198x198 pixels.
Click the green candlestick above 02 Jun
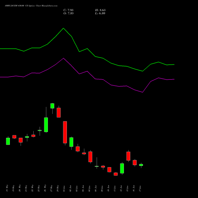coord(71,142)
